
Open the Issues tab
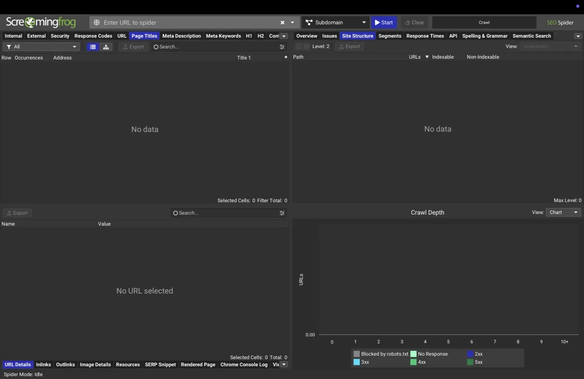coord(329,36)
